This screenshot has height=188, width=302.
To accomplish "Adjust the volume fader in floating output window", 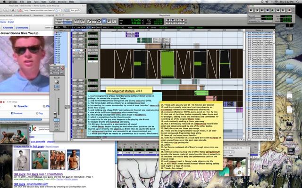I will [55, 114].
